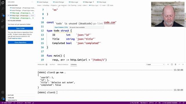Close http-cl.go in Open Editors list
Viewport: 186px width, 104px height.
[8, 15]
